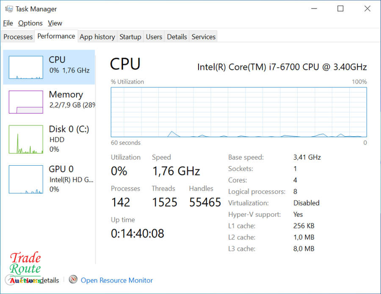The width and height of the screenshot is (381, 294).
Task: Click the Resource Monitor gauge icon
Action: (x=74, y=280)
